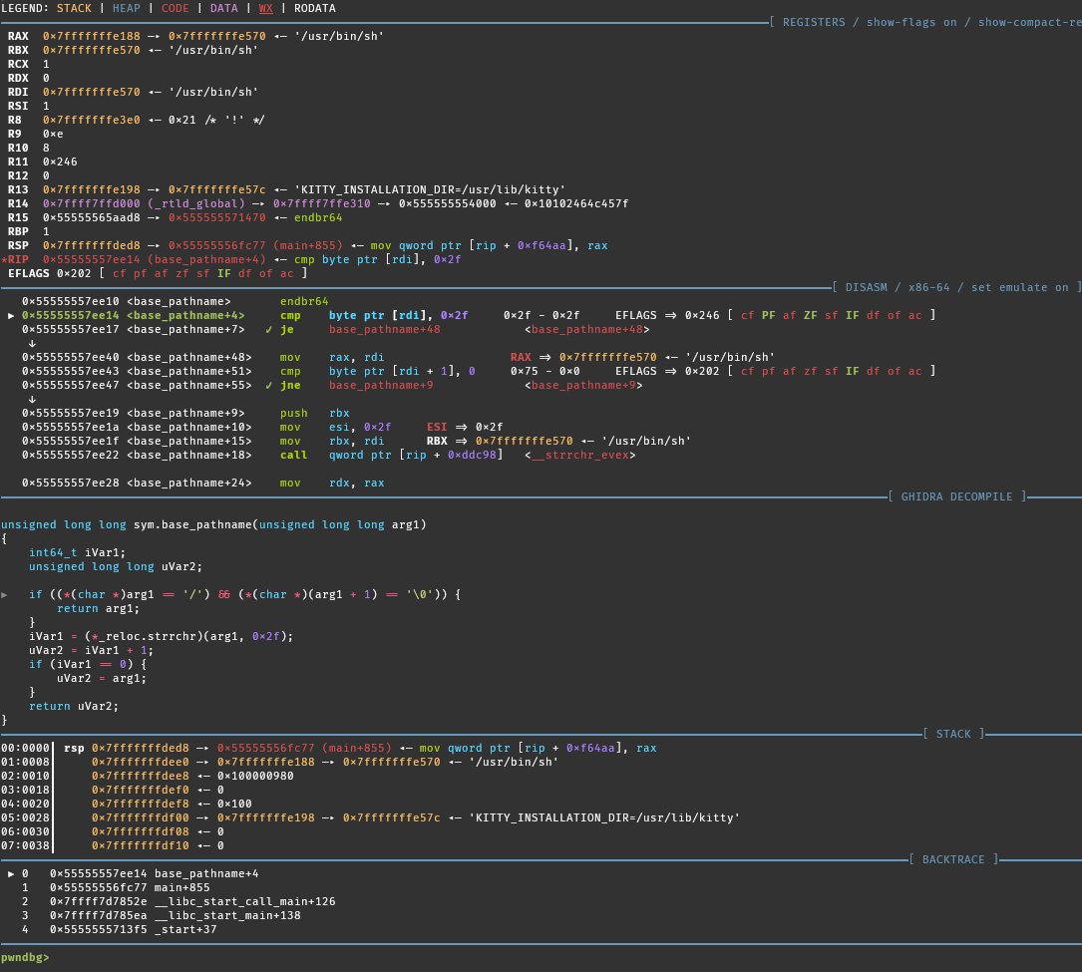Click the down arrow below the jne instruction
1082x972 pixels.
pyautogui.click(x=32, y=399)
